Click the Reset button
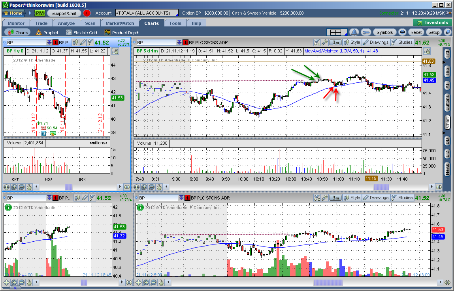The image size is (454, 291). pyautogui.click(x=416, y=32)
